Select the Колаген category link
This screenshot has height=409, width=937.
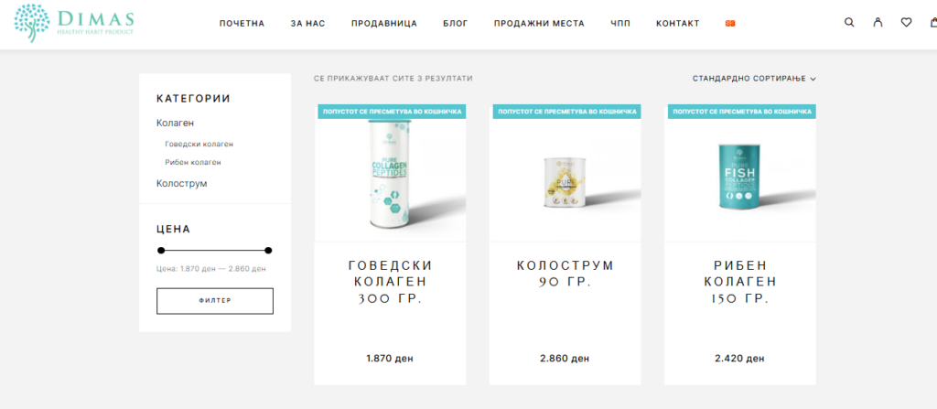click(175, 123)
